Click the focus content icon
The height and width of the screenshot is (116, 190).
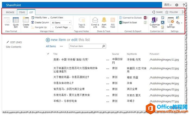point(183,12)
